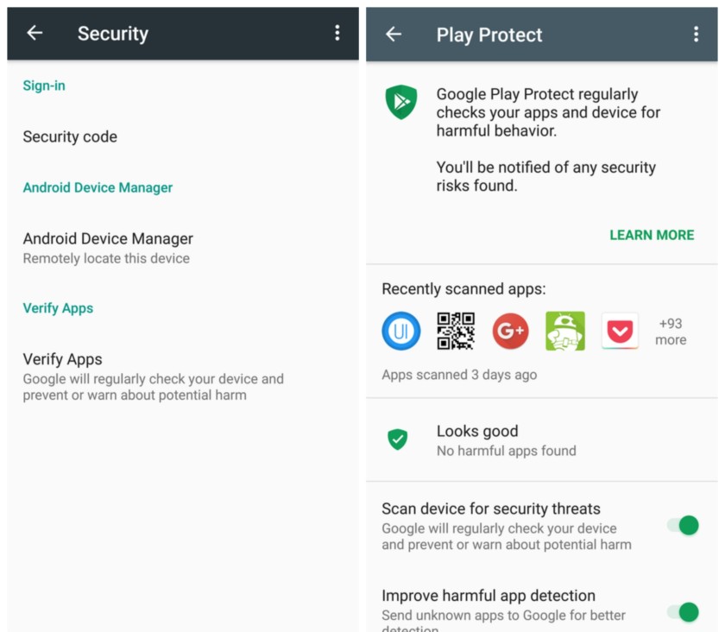Tap the green Android robot app icon
725x632 pixels.
coord(565,331)
